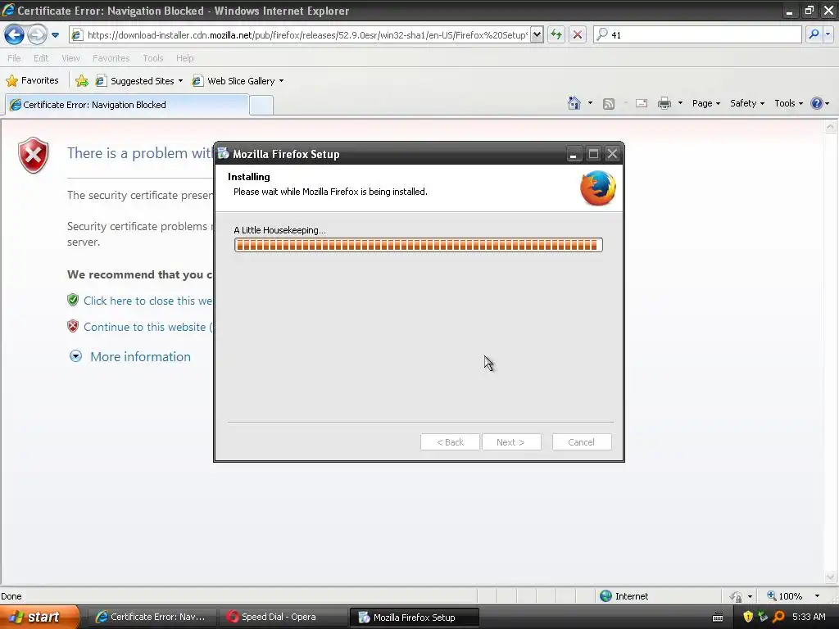Open the Help menu

(185, 58)
